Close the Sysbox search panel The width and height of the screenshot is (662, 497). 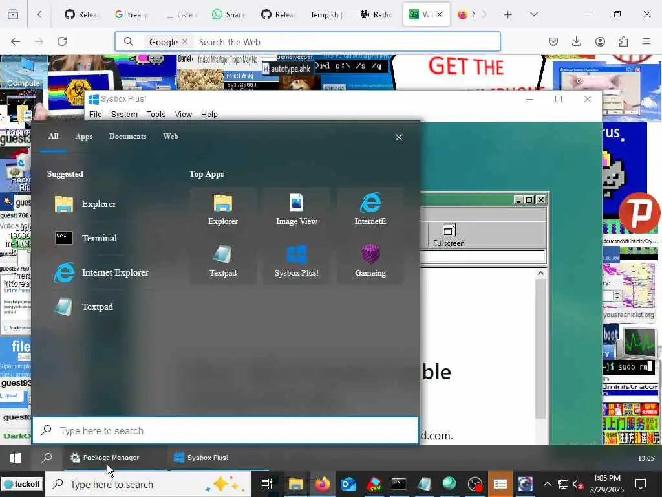399,137
